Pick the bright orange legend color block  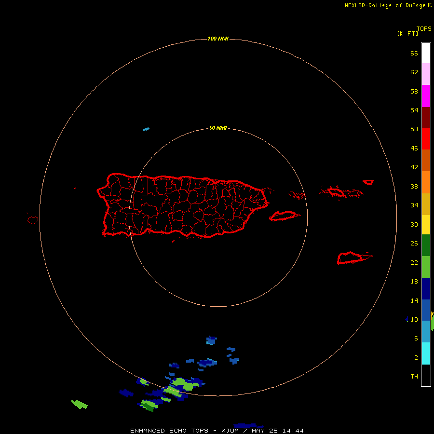[x=426, y=182]
